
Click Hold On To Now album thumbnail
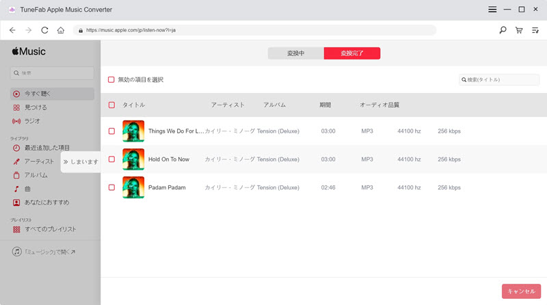click(x=133, y=159)
